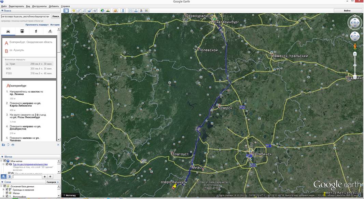Click the Проложить маршрут link
The width and height of the screenshot is (364, 199).
[37, 25]
